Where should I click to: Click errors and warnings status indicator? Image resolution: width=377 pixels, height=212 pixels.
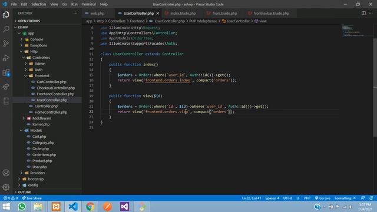(x=11, y=198)
